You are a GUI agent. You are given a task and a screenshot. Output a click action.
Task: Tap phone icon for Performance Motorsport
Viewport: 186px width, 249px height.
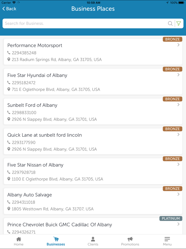tap(9, 53)
